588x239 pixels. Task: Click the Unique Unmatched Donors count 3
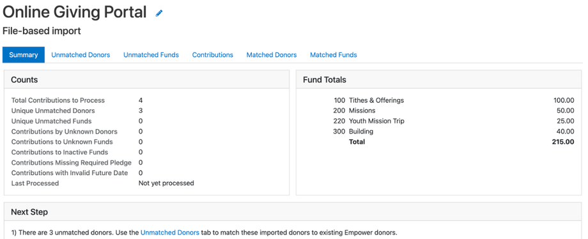[x=141, y=111]
